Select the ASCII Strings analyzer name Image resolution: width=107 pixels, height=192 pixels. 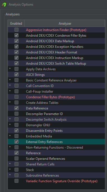coord(35,75)
